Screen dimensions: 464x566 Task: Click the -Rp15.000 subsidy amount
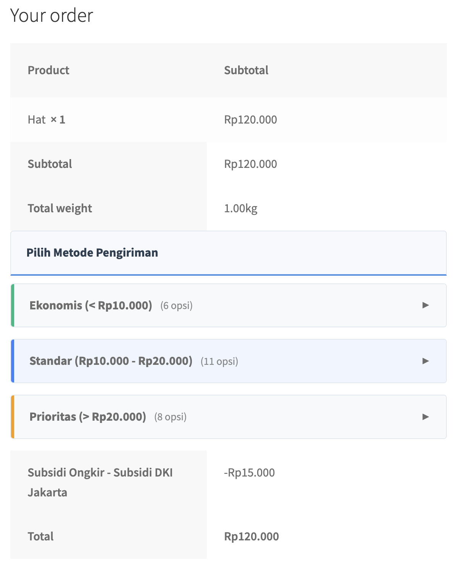[249, 473]
